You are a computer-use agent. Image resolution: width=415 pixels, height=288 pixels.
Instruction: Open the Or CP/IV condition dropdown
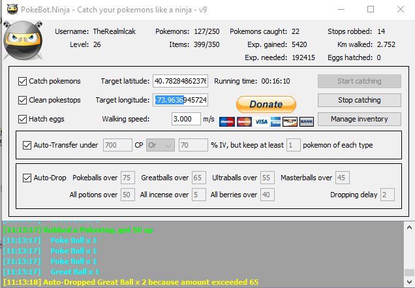(161, 145)
